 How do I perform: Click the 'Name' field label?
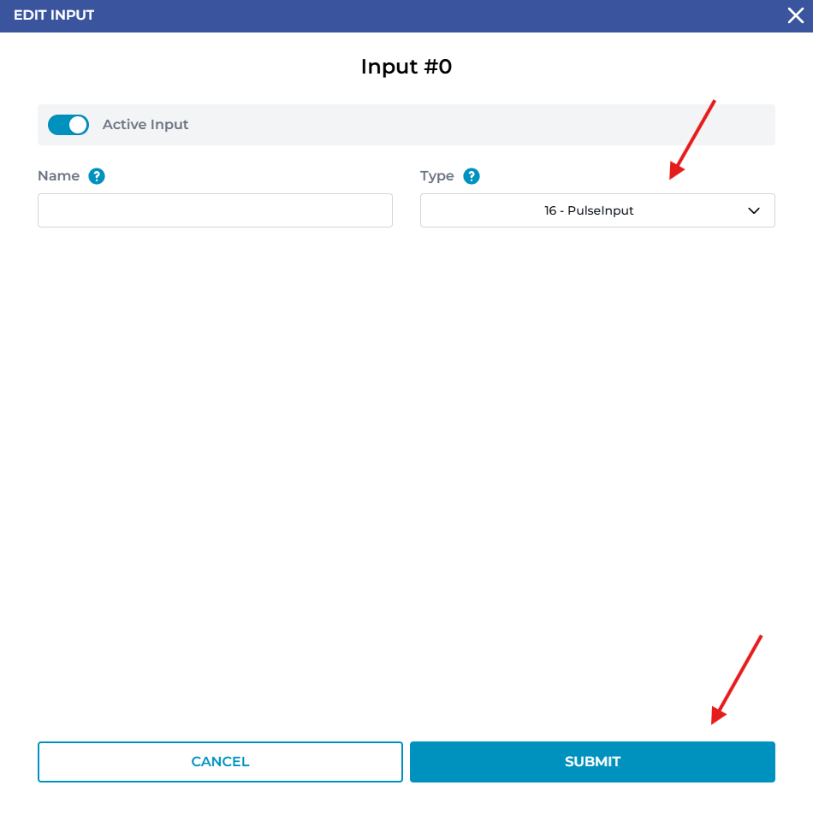[58, 176]
